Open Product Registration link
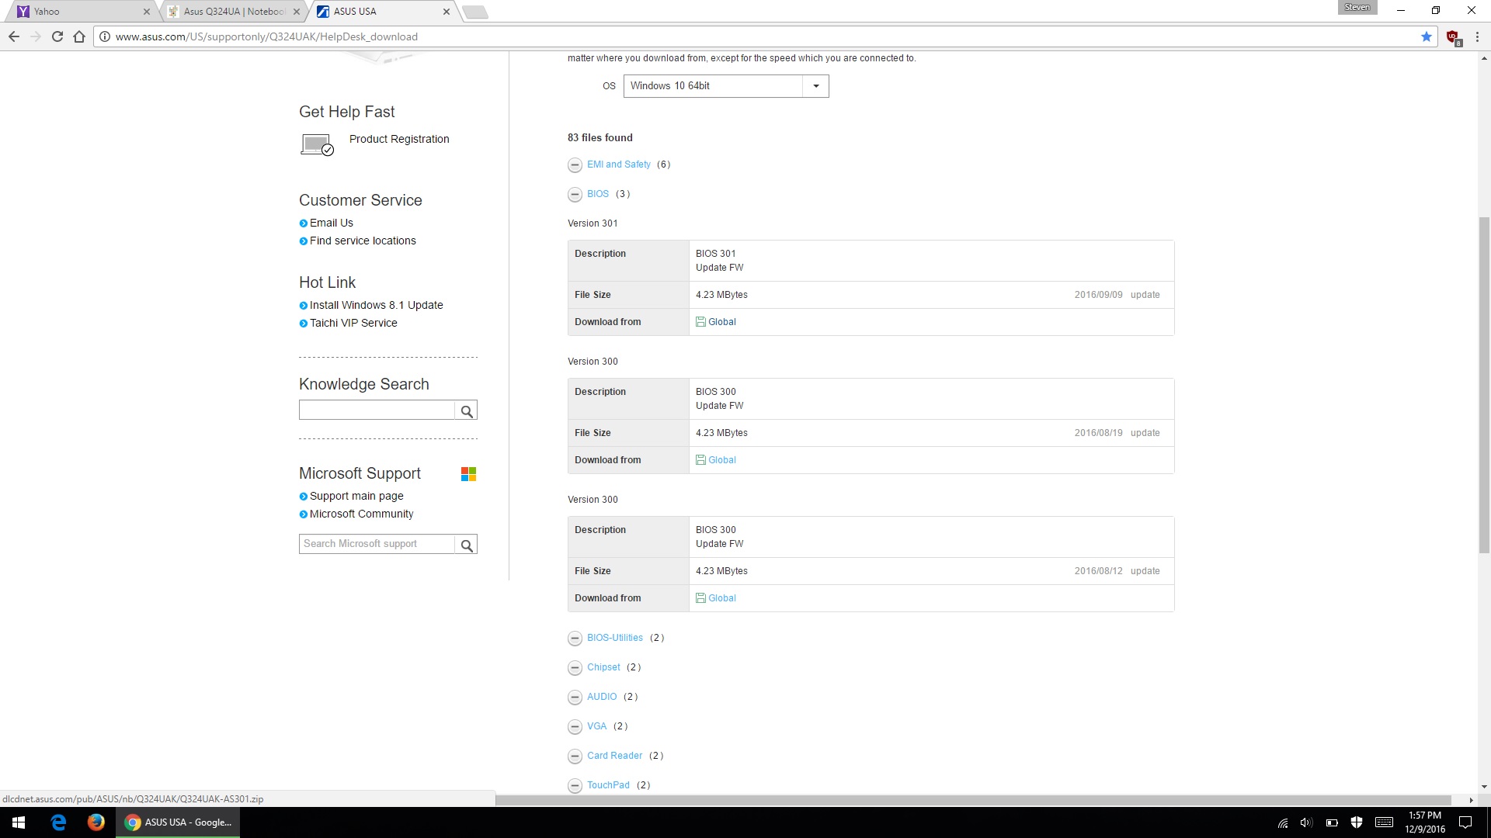 (399, 139)
